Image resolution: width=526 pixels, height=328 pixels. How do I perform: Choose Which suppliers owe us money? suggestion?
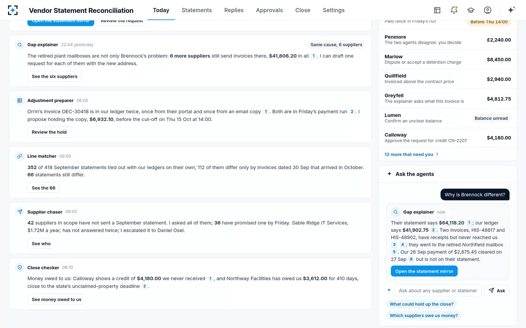coord(424,316)
